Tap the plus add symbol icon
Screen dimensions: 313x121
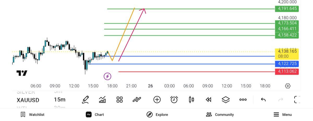click(157, 100)
